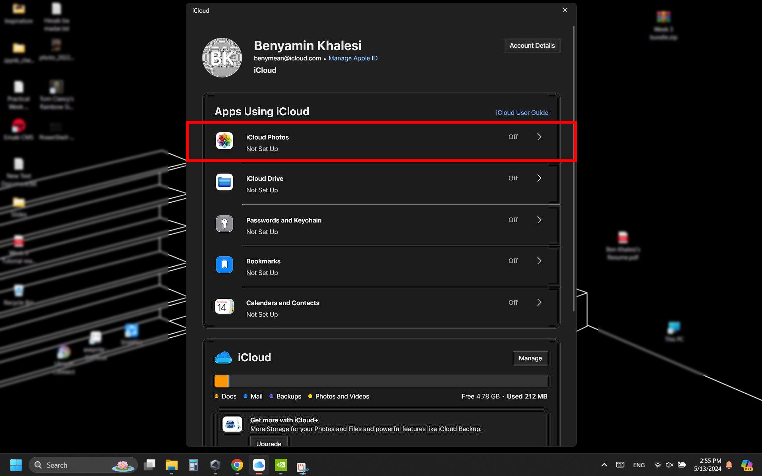Open Copilot preview from taskbar
This screenshot has width=762, height=476.
click(x=747, y=465)
